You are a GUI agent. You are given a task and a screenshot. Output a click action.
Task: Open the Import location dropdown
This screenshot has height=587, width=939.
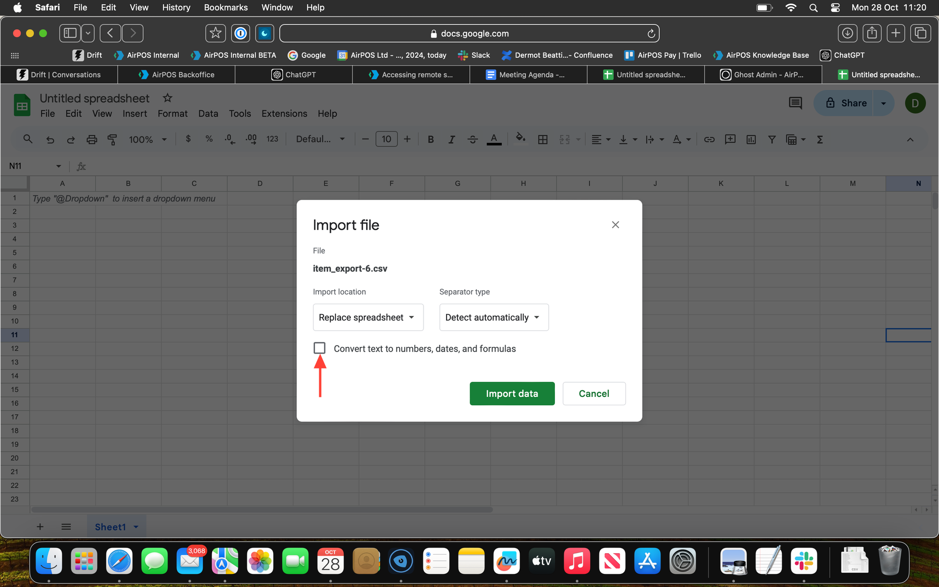(x=368, y=317)
